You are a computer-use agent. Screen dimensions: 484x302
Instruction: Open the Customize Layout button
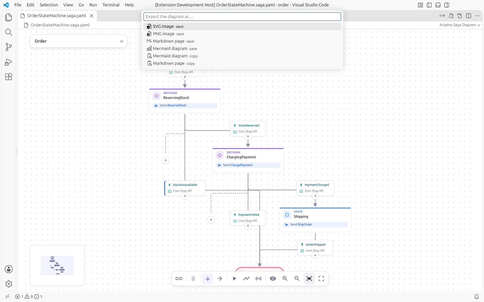pyautogui.click(x=420, y=5)
